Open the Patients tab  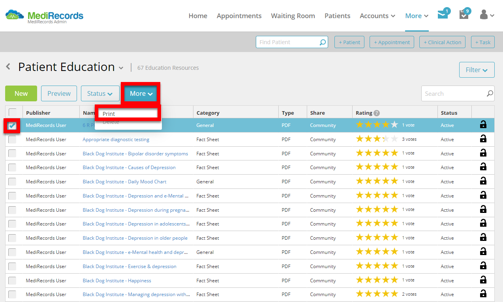pos(337,16)
